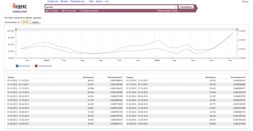
Task: Clear the search field with the X icon
Action: (x=176, y=7)
